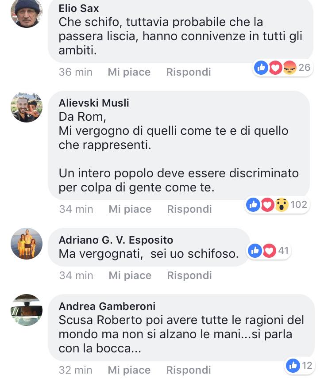Tap Mi piace under Alievski Musli's comment

coord(130,209)
